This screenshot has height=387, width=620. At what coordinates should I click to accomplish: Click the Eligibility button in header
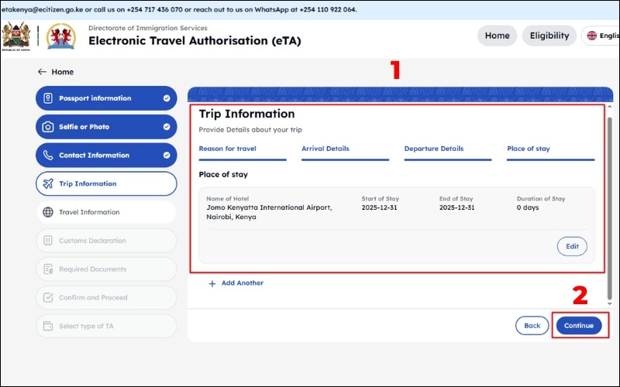[x=549, y=36]
